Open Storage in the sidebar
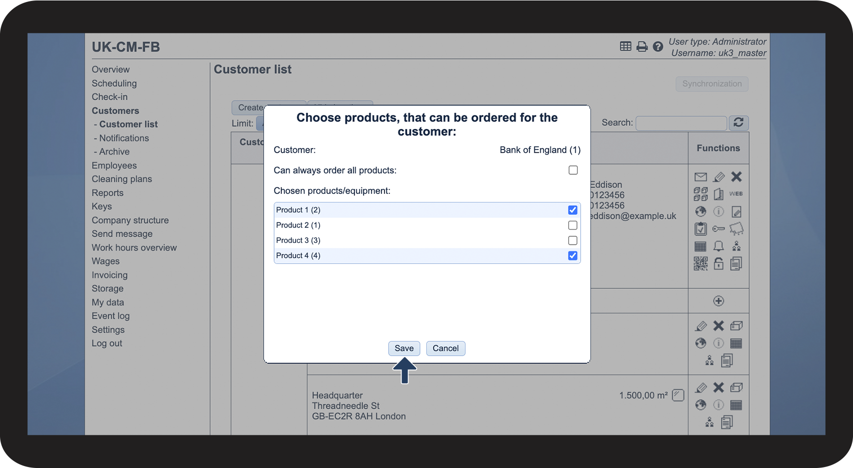This screenshot has height=468, width=853. click(108, 289)
